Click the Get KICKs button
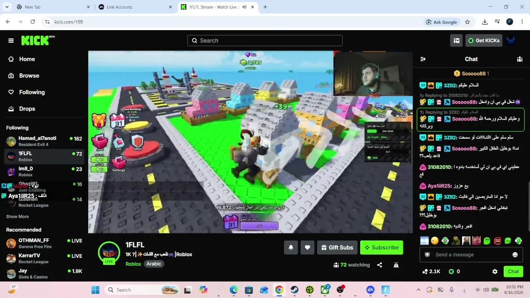The image size is (530, 298). coord(484,41)
